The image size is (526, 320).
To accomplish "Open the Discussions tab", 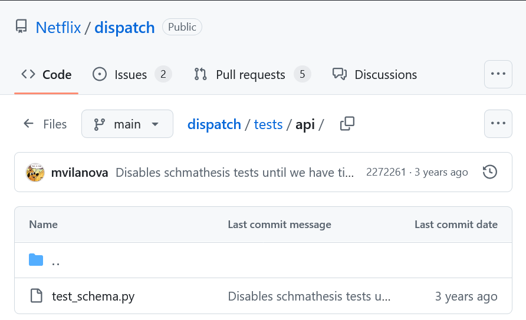I will (374, 74).
